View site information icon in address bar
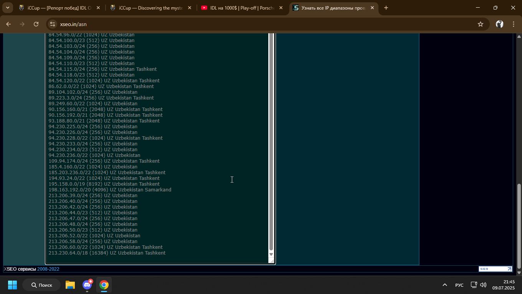Image resolution: width=522 pixels, height=294 pixels. coord(53,24)
